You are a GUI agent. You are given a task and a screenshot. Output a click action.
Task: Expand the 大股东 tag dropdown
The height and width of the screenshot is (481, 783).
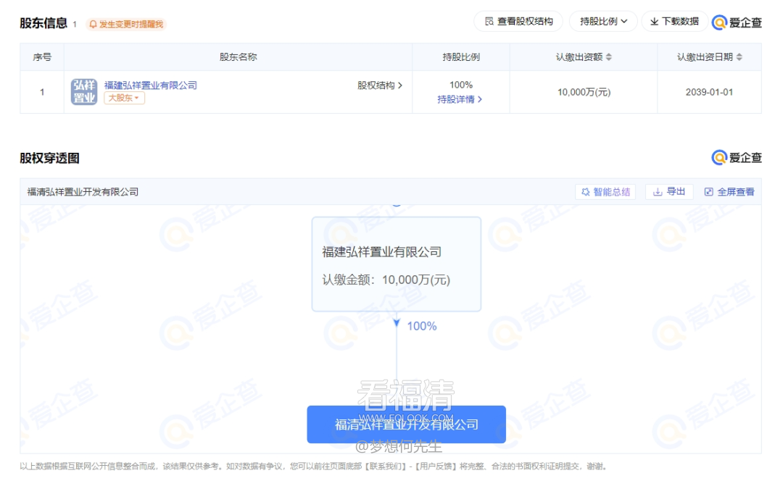click(124, 98)
